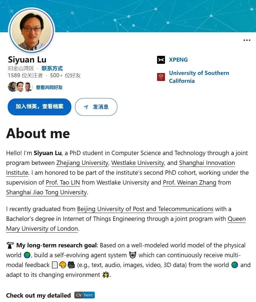Screen dimensions: 256x302
Task: Open the three-dot more options menu
Action: click(247, 40)
